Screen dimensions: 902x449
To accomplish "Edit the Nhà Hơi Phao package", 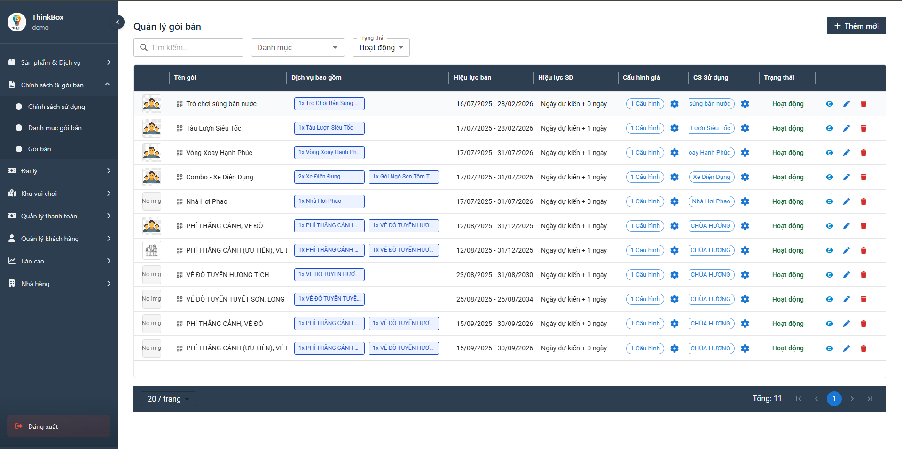I will point(846,201).
